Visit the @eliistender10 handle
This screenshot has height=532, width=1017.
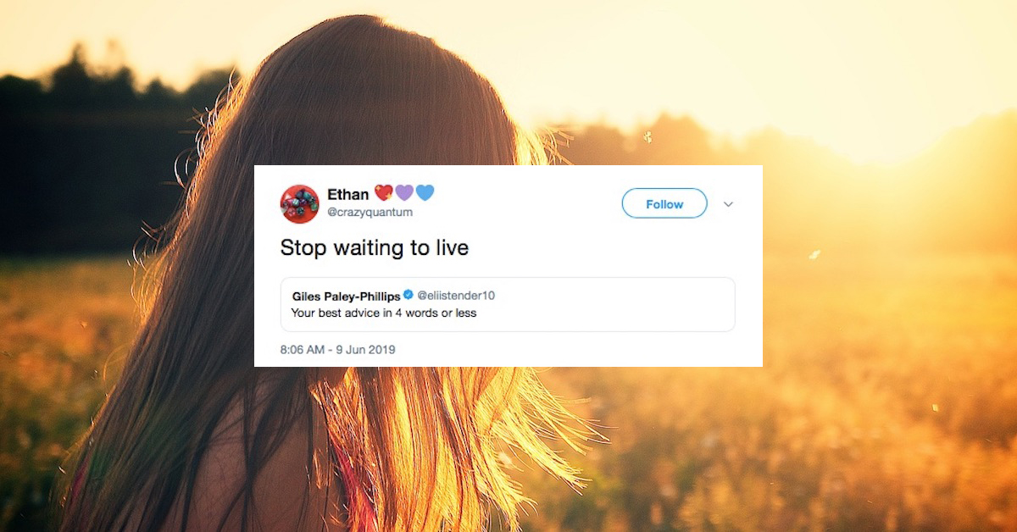pyautogui.click(x=456, y=295)
